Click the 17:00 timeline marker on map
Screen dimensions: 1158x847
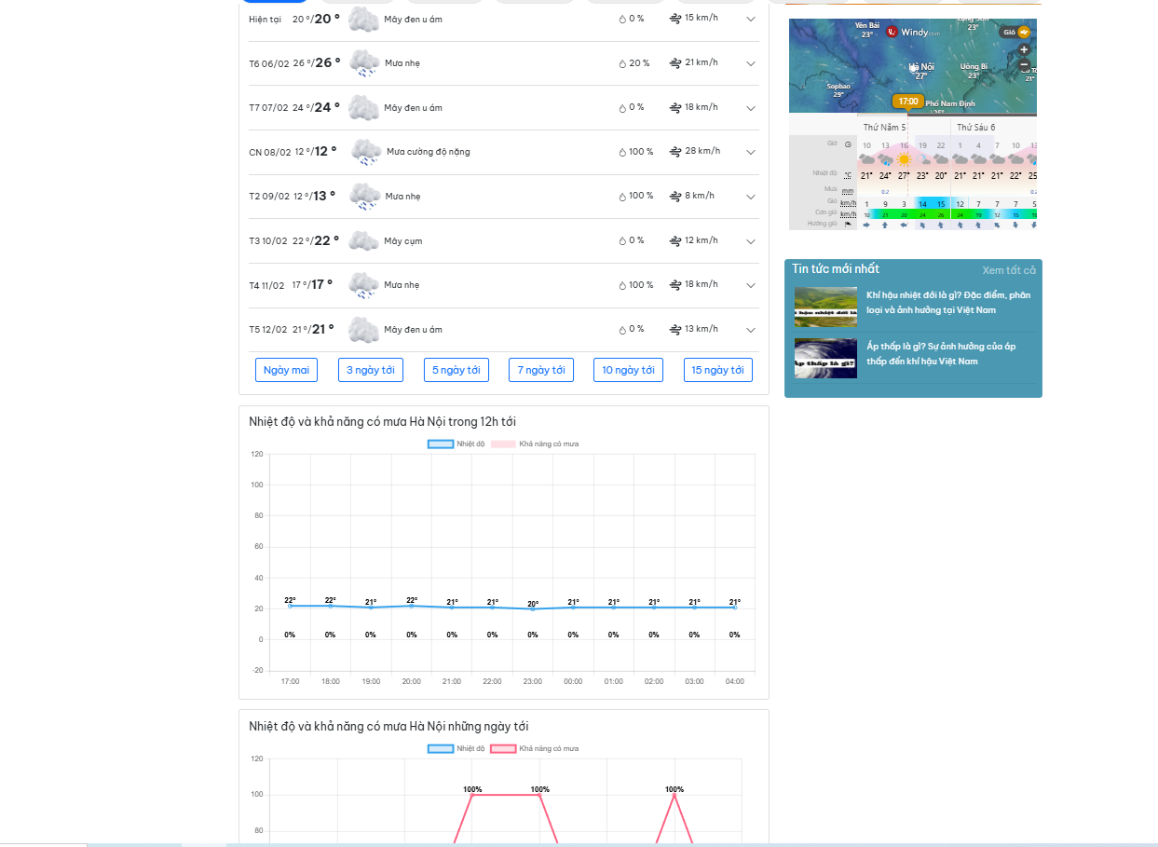[907, 101]
